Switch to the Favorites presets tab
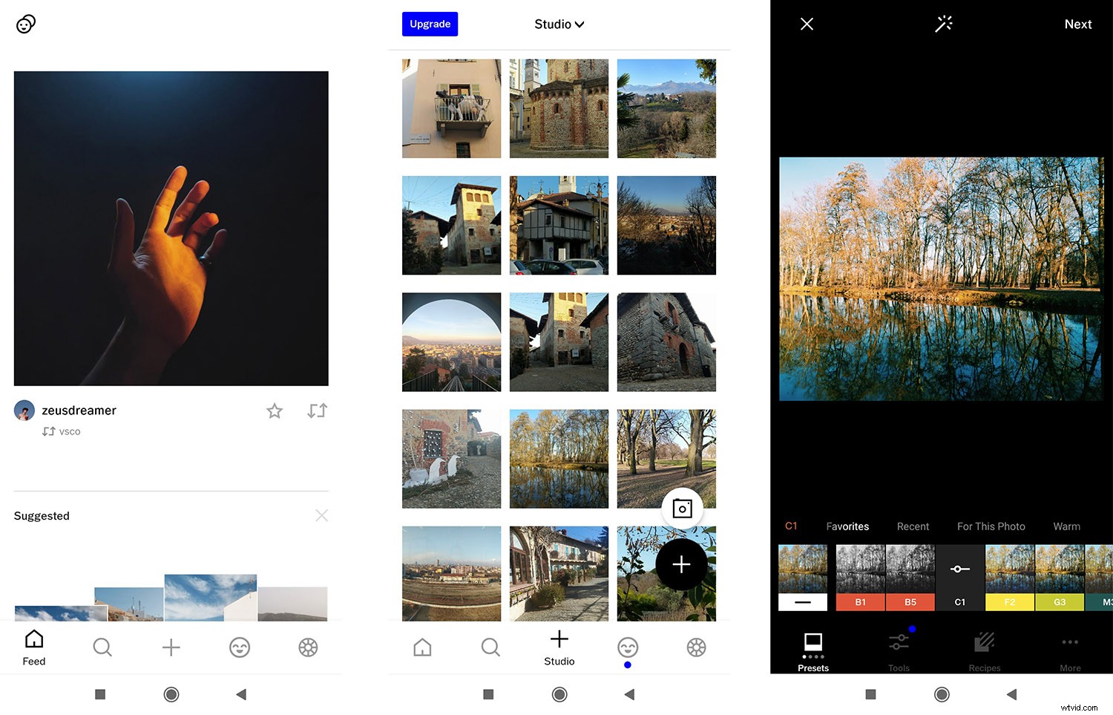 (847, 526)
